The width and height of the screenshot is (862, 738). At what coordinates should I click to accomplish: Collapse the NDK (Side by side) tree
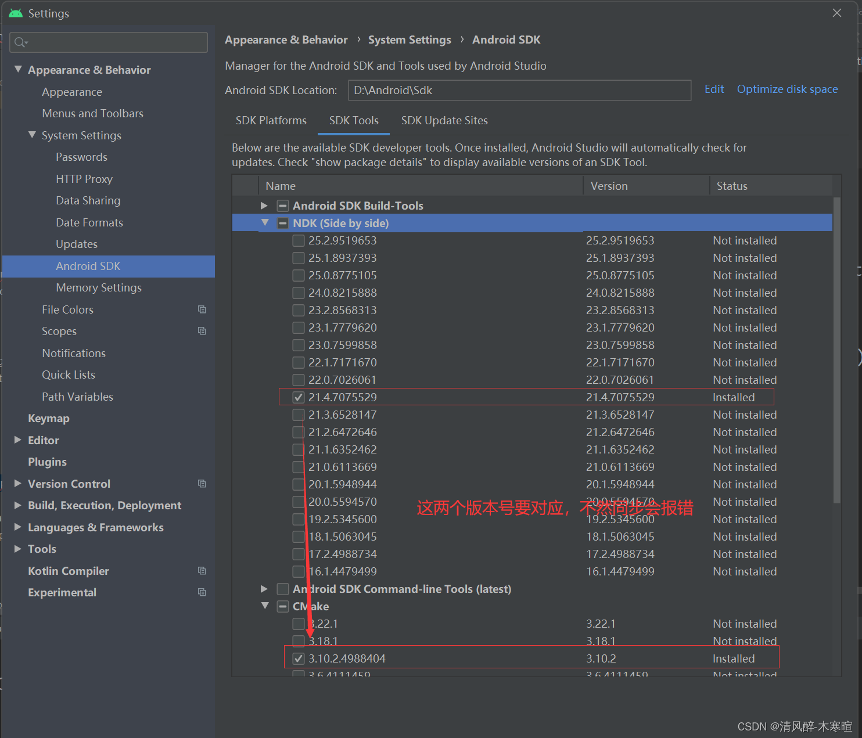pos(265,222)
